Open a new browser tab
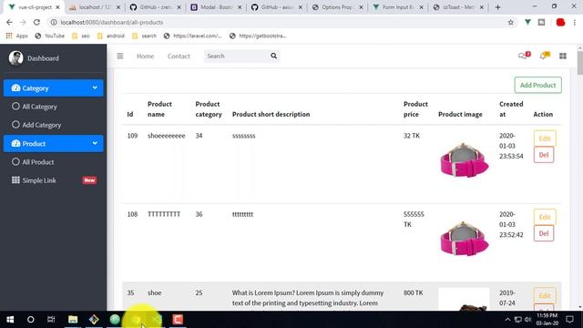This screenshot has height=328, width=583. pyautogui.click(x=498, y=7)
